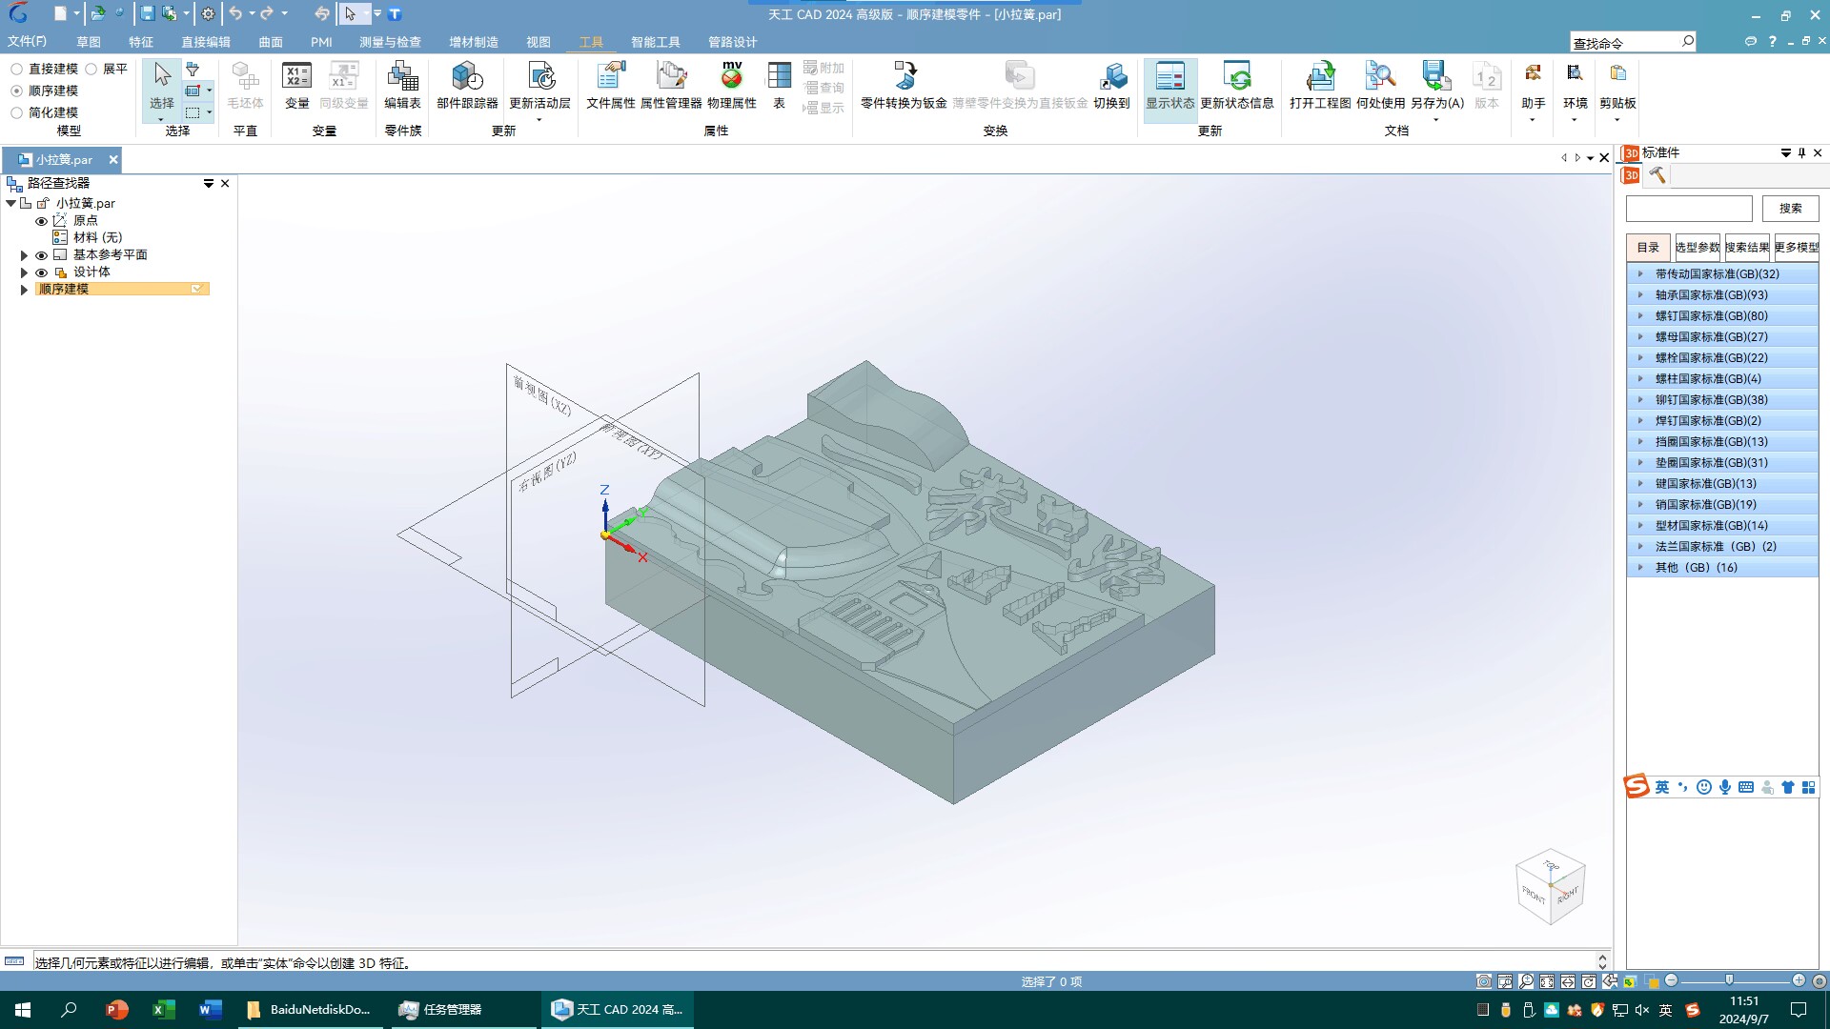Expand the 基本参考平面 tree node

[x=25, y=255]
